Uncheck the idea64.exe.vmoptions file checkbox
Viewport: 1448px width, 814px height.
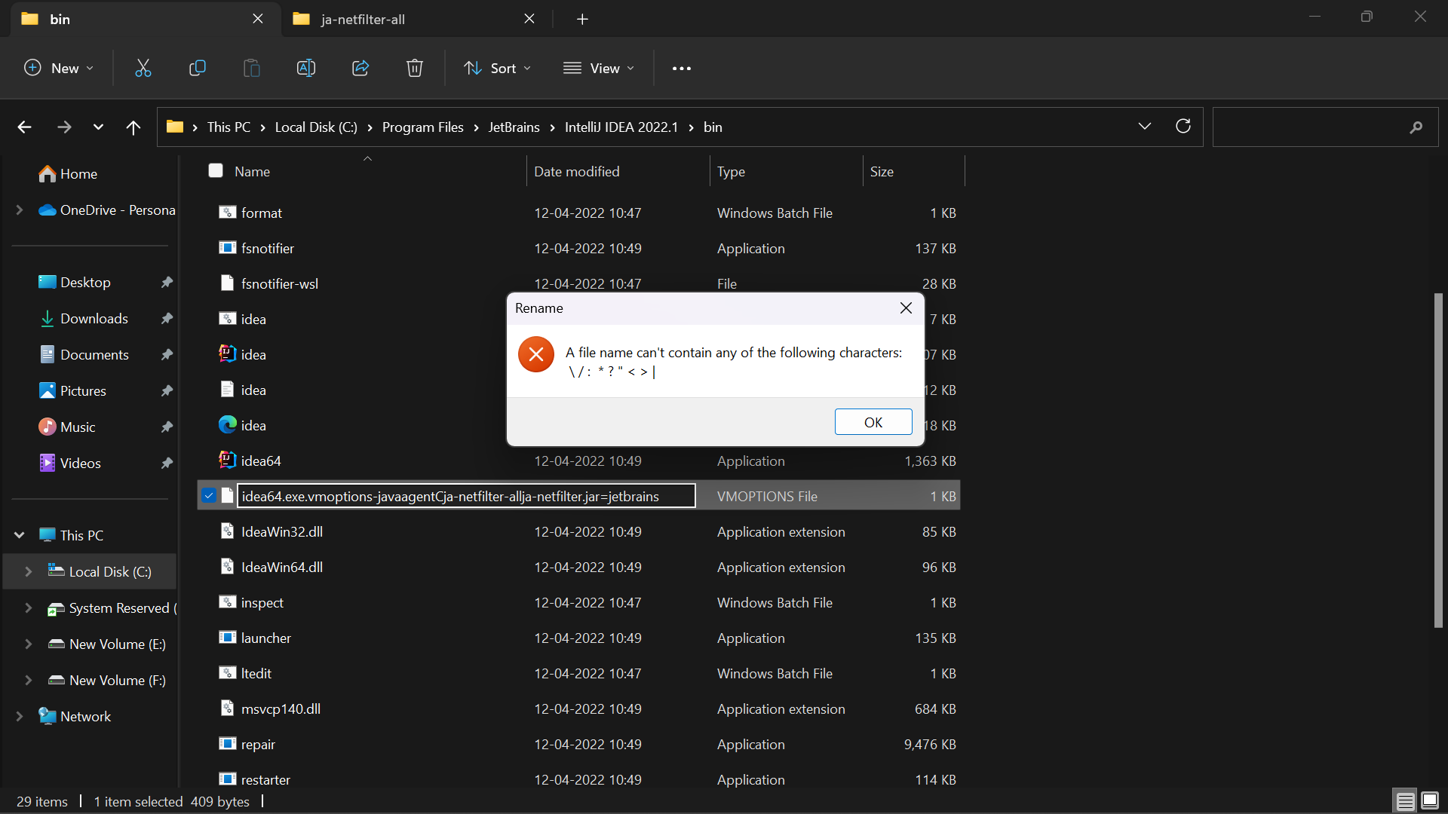tap(209, 496)
